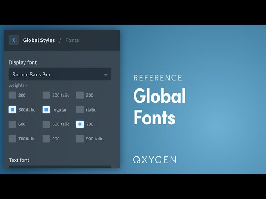Open the Global Styles breadcrumb

click(x=39, y=40)
